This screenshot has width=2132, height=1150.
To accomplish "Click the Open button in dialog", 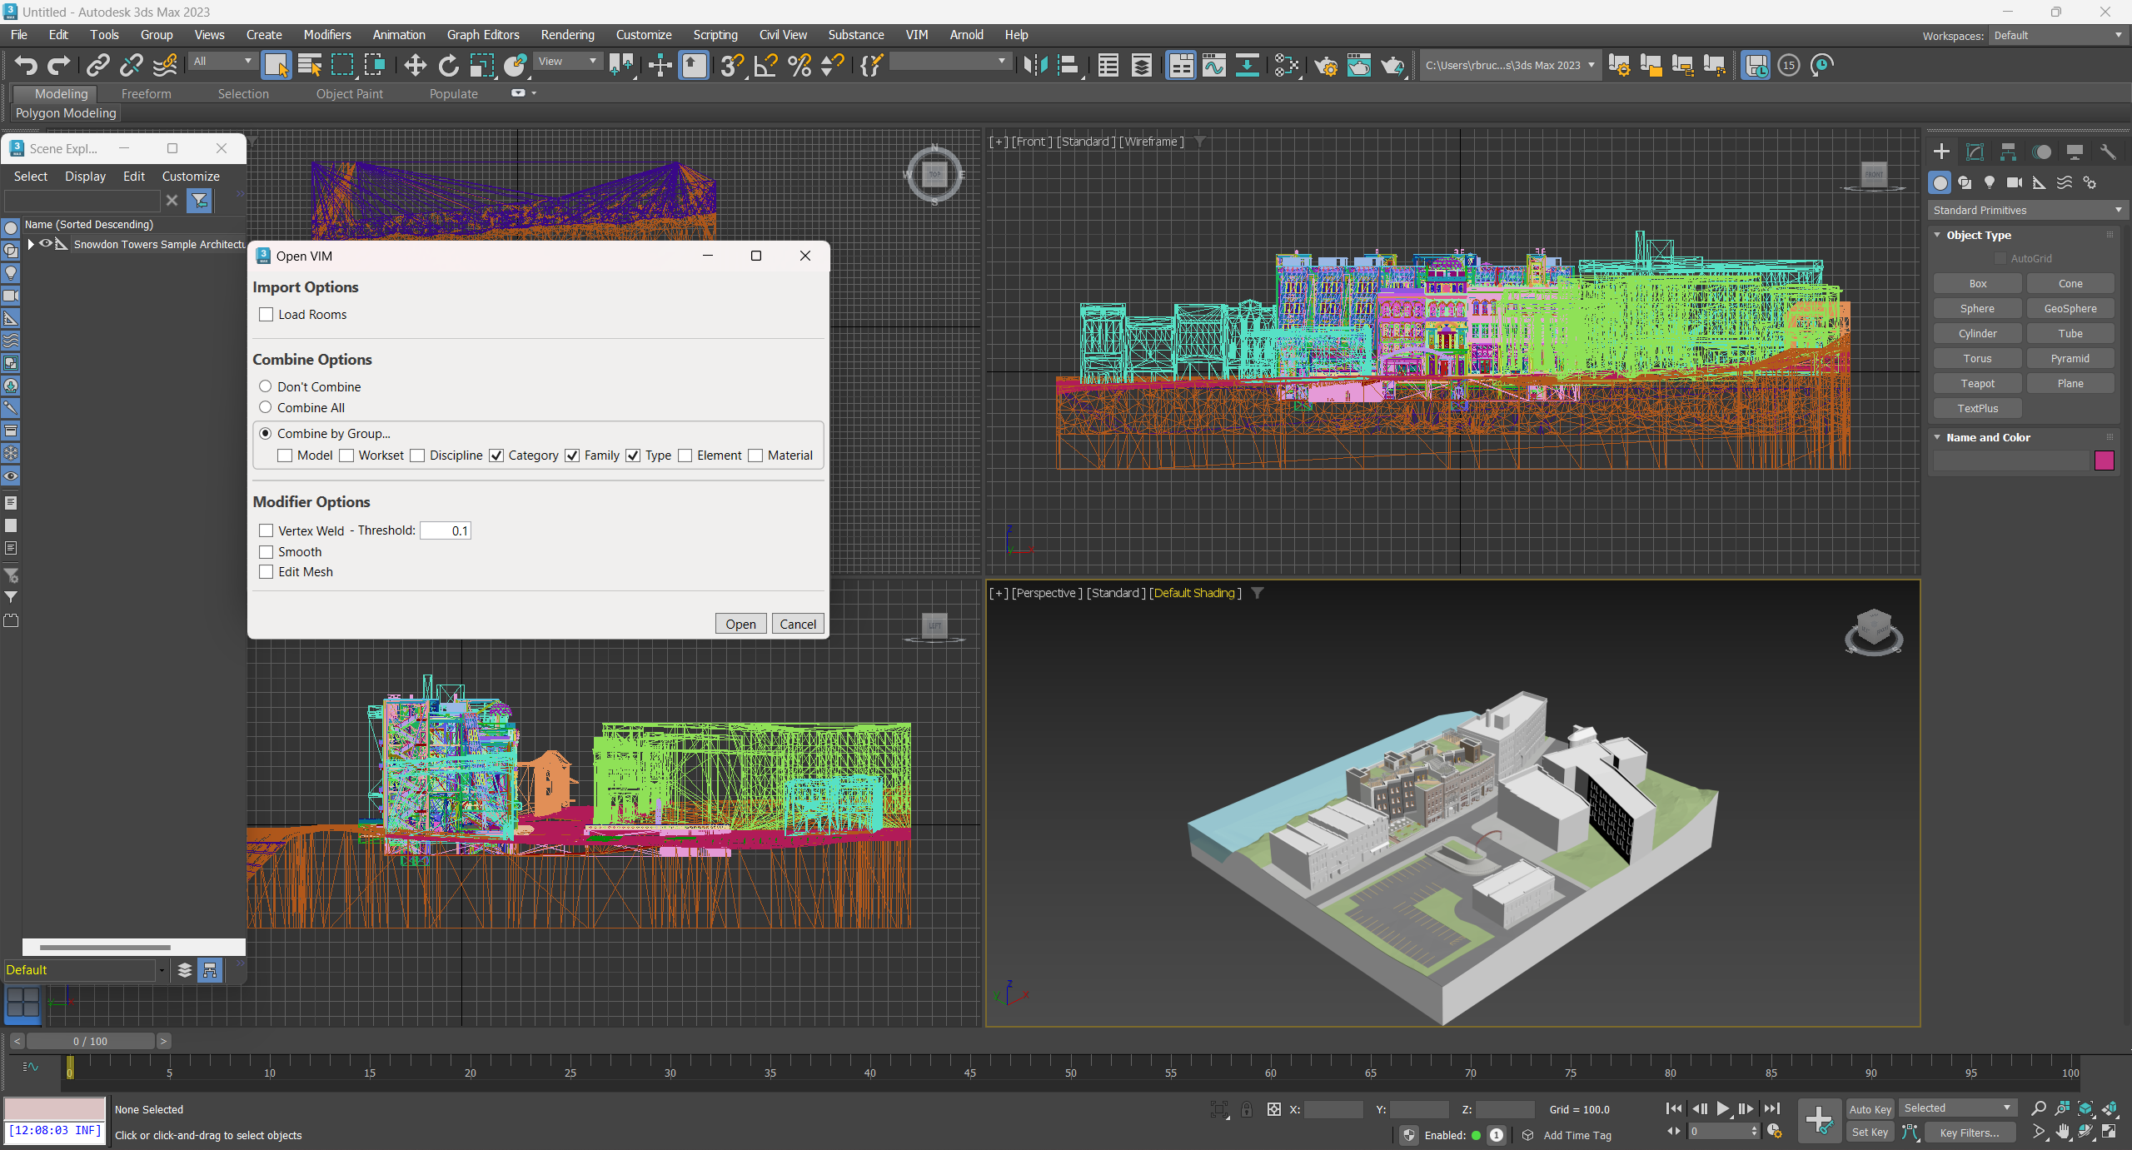I will (x=740, y=624).
